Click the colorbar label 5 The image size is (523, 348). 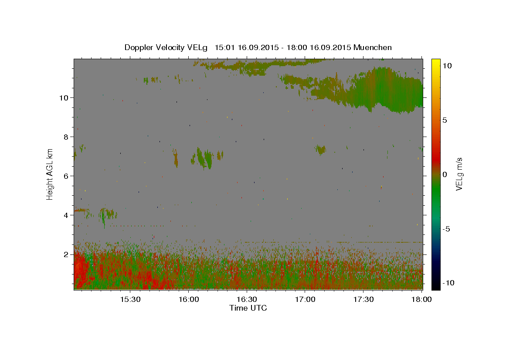coord(445,120)
